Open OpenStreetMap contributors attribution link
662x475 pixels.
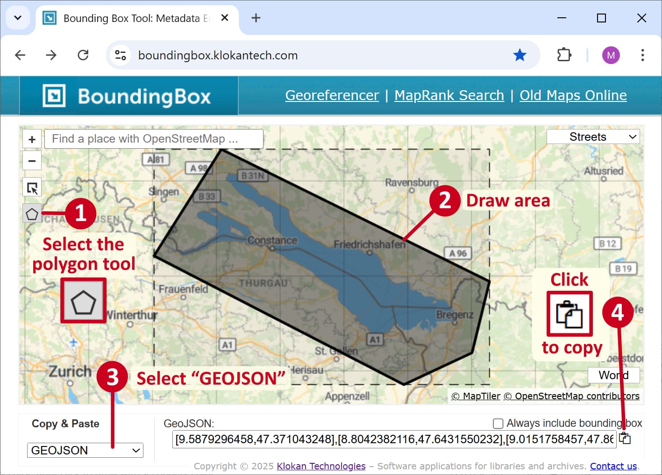tap(572, 396)
